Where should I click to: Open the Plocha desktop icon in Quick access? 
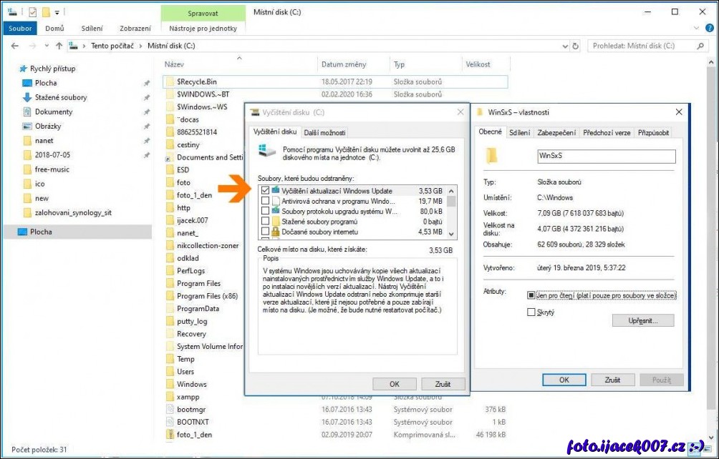28,83
